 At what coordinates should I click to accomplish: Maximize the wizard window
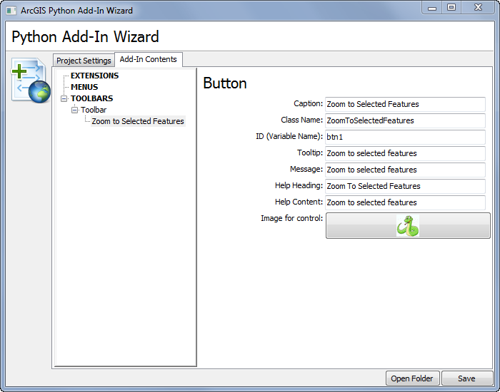click(x=451, y=8)
